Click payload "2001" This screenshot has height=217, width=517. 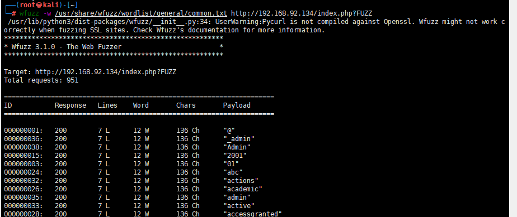pos(235,156)
